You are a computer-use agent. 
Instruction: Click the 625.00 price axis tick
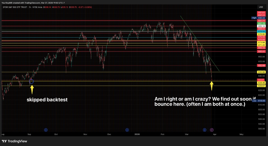(261, 90)
